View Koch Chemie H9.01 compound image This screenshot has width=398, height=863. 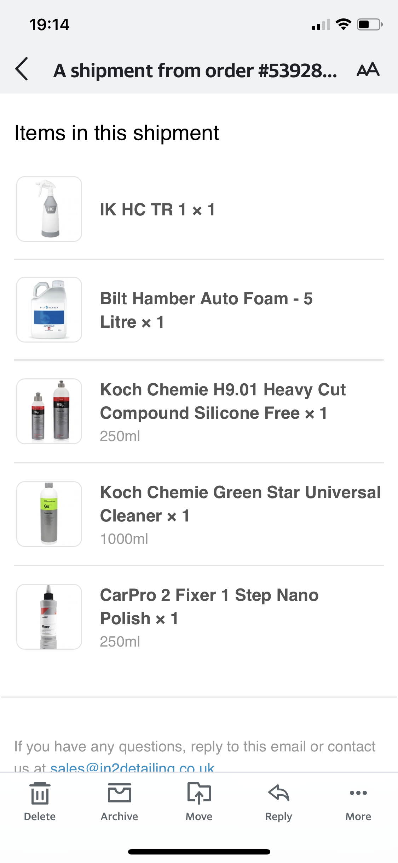tap(49, 411)
